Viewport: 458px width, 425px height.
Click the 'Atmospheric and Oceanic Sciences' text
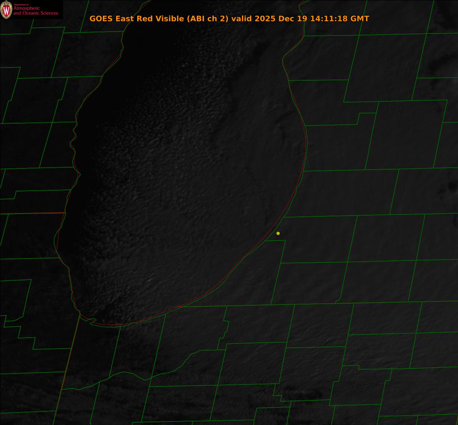click(35, 11)
